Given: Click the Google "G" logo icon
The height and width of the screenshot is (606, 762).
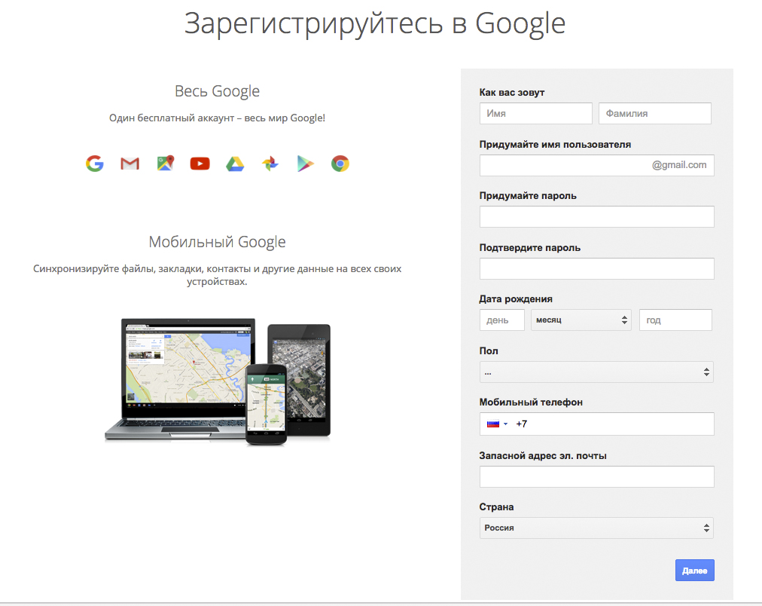Looking at the screenshot, I should [x=94, y=164].
